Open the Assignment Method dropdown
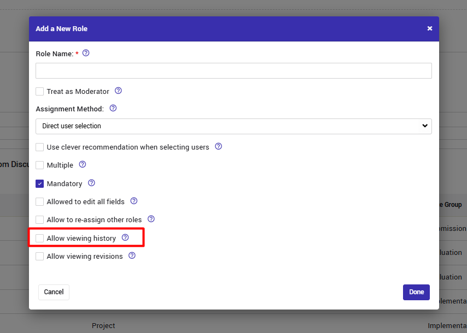 pyautogui.click(x=234, y=126)
